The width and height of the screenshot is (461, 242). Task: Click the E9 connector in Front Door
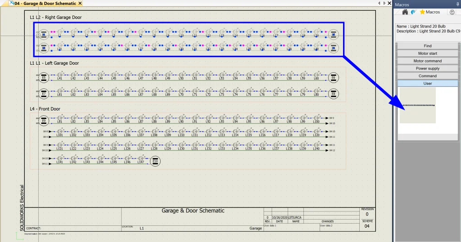pos(44,120)
